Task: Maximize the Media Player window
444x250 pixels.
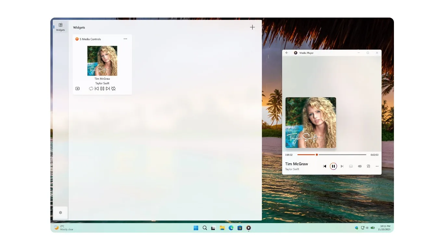Action: [x=368, y=53]
